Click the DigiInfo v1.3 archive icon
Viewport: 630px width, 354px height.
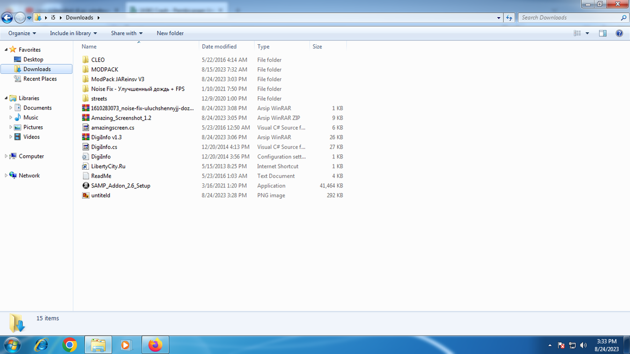pyautogui.click(x=86, y=137)
